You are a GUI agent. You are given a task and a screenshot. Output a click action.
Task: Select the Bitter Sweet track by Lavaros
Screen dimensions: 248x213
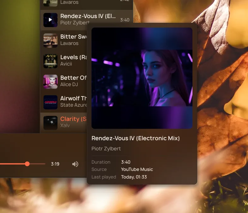(64, 41)
